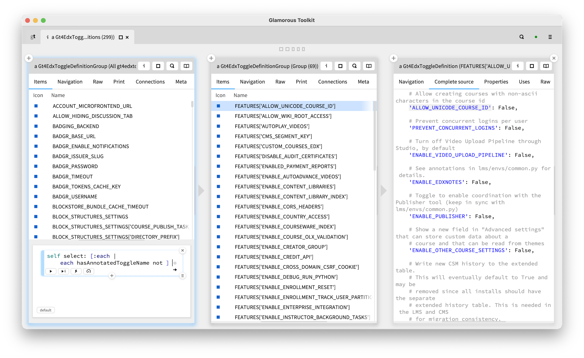Select Items tab in Group (69) pane
The image size is (584, 358).
pyautogui.click(x=223, y=82)
